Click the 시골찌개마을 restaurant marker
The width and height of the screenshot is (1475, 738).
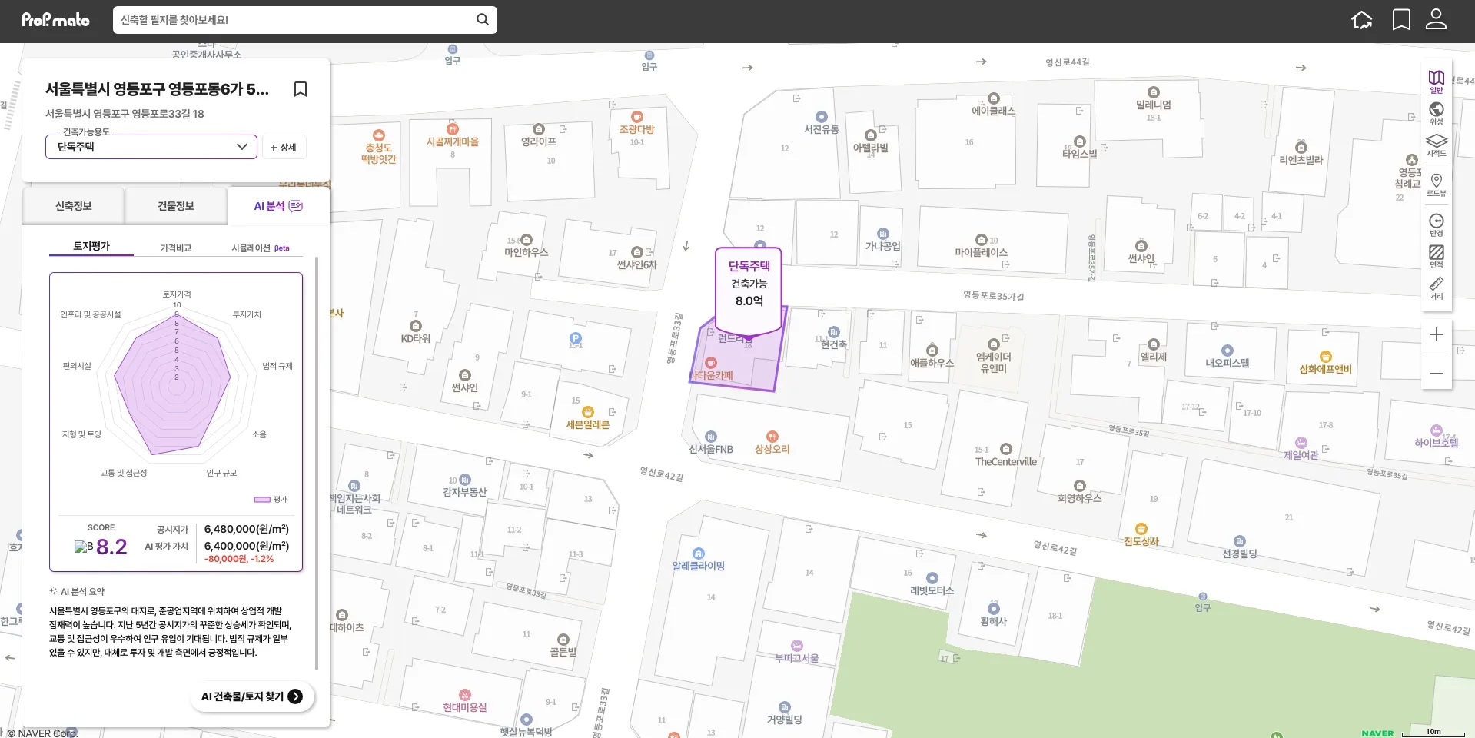tap(453, 136)
